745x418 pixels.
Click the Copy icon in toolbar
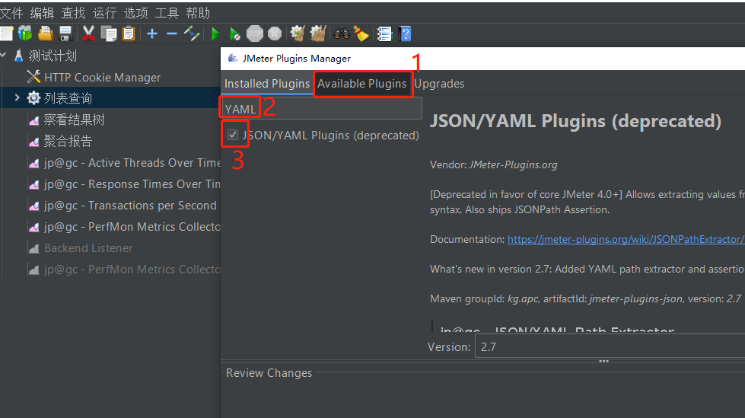(x=109, y=34)
